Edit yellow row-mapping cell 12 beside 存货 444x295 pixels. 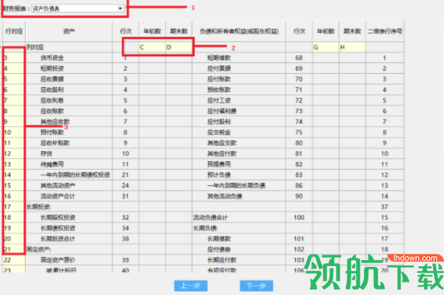[x=13, y=154]
